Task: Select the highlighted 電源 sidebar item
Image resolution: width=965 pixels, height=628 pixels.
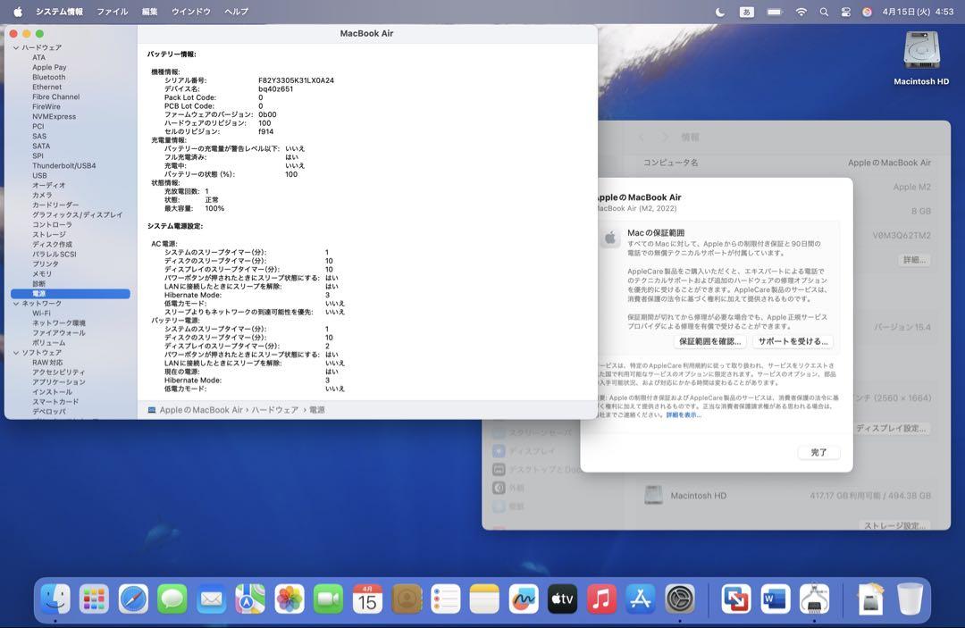Action: point(71,293)
